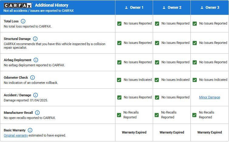
Task: Click Owner 1 Warranty Expired text
Action: 134,133
